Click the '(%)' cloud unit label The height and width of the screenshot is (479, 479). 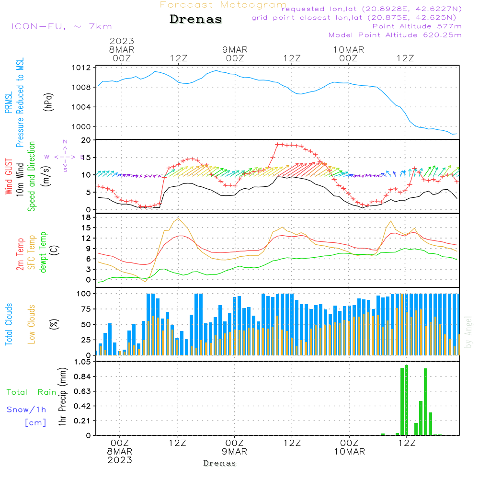(x=54, y=324)
